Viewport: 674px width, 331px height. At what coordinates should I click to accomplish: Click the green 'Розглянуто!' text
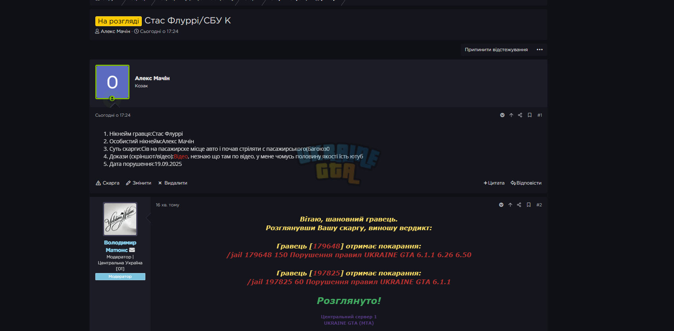click(349, 301)
